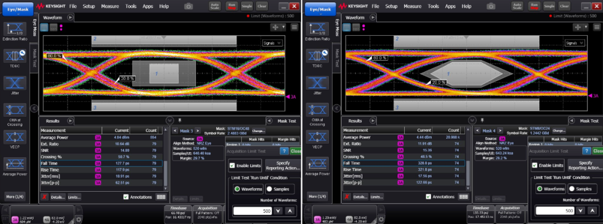Image resolution: width=603 pixels, height=224 pixels.
Task: Click More (1/4) button in left window
Action: tap(16, 197)
